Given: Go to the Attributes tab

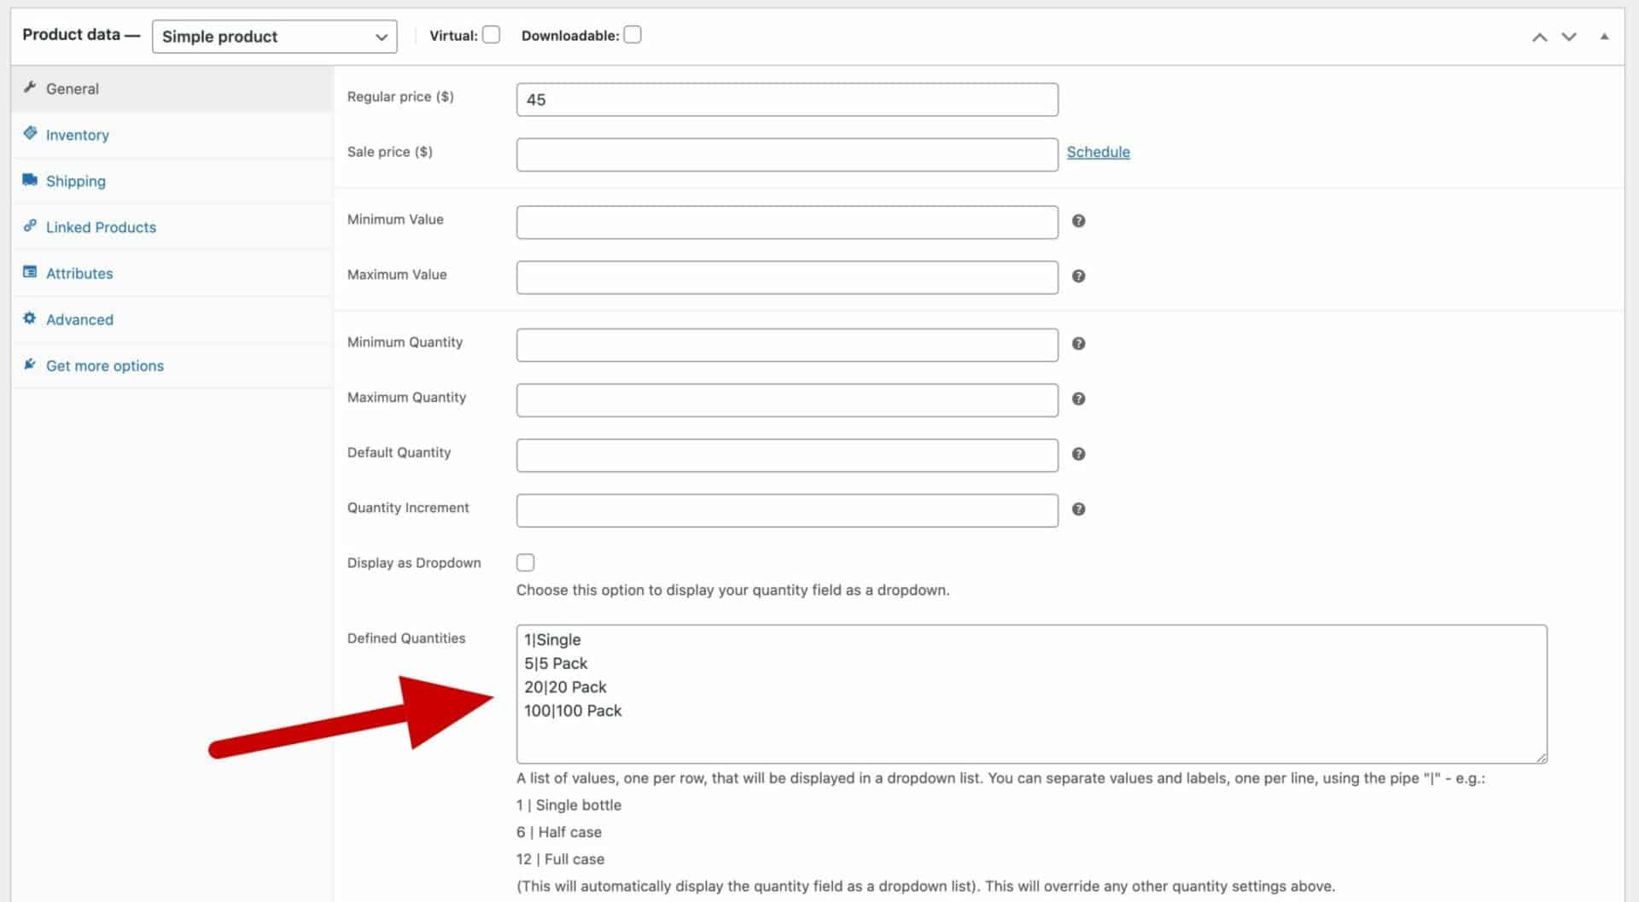Looking at the screenshot, I should pos(172,273).
